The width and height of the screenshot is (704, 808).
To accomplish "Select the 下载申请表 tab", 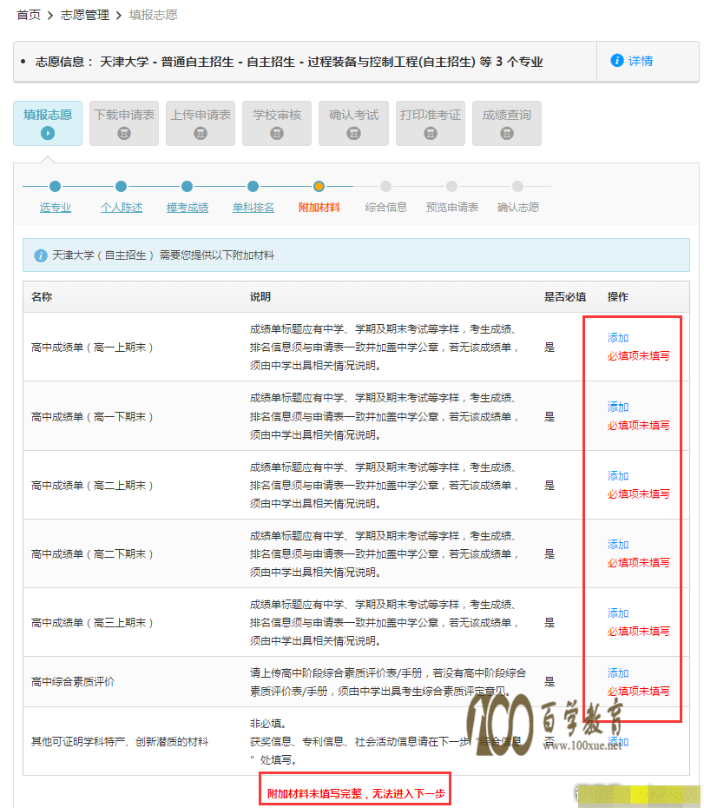I will tap(124, 123).
